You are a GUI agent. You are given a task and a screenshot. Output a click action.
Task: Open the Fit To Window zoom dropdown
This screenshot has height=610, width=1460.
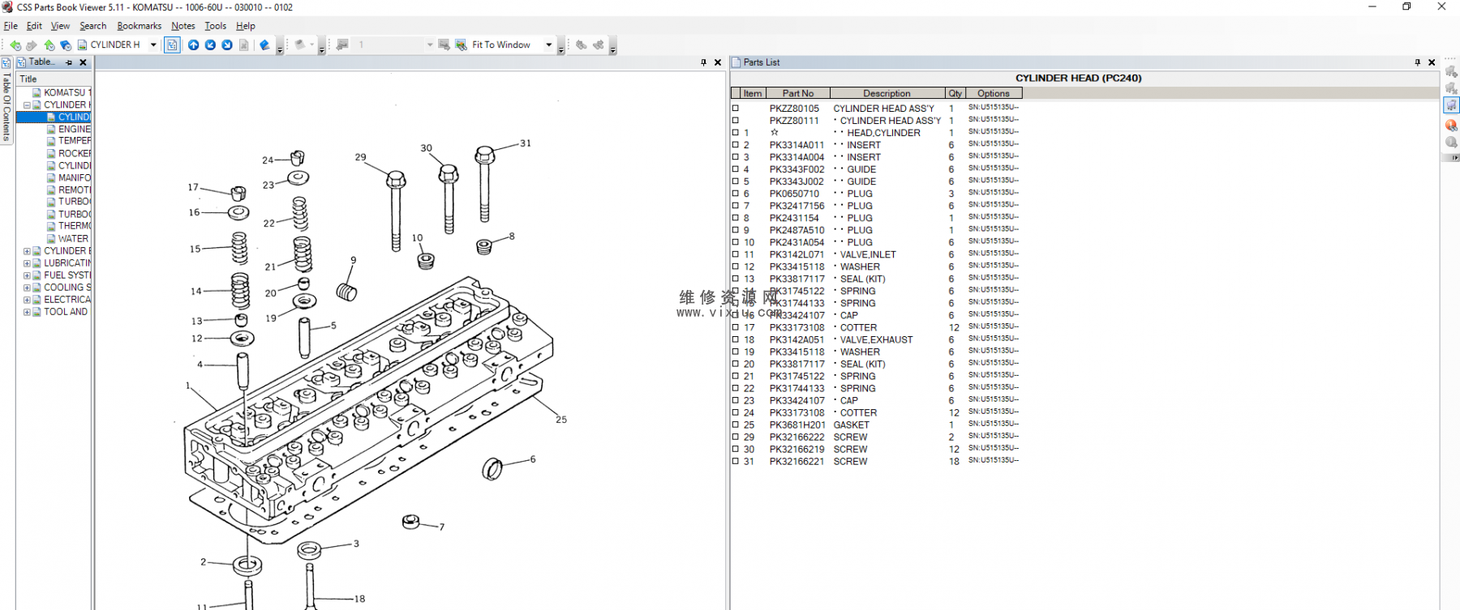549,45
